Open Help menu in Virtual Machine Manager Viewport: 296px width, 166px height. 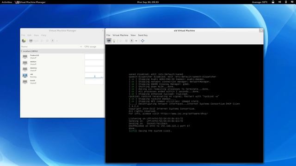(x=43, y=35)
